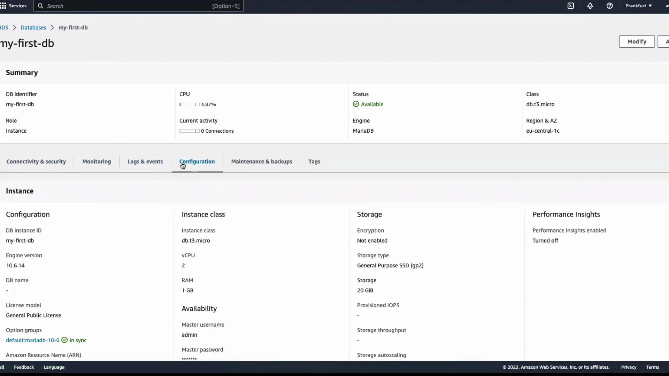
Task: Open the Help menu question mark icon
Action: 609,6
